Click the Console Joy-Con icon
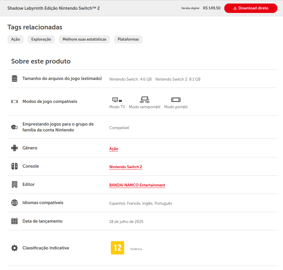 pos(14,166)
